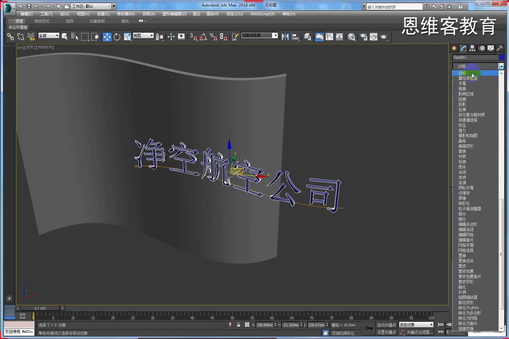Select the Select and Rotate tool
The height and width of the screenshot is (339, 509).
click(x=117, y=37)
